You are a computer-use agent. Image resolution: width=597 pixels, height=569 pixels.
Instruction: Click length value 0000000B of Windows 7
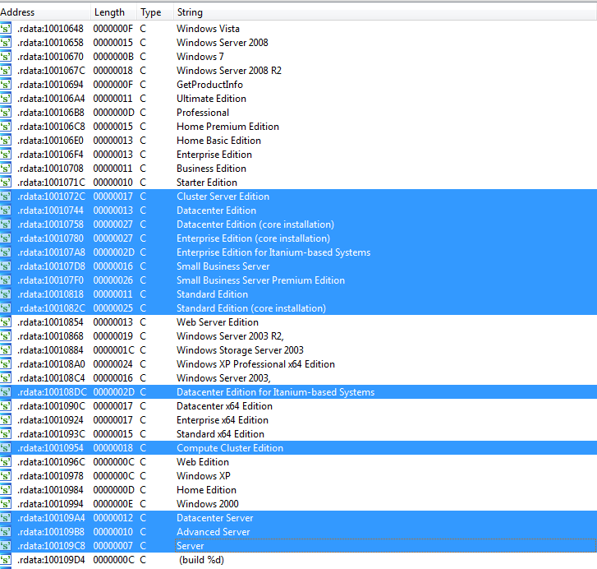pos(113,57)
